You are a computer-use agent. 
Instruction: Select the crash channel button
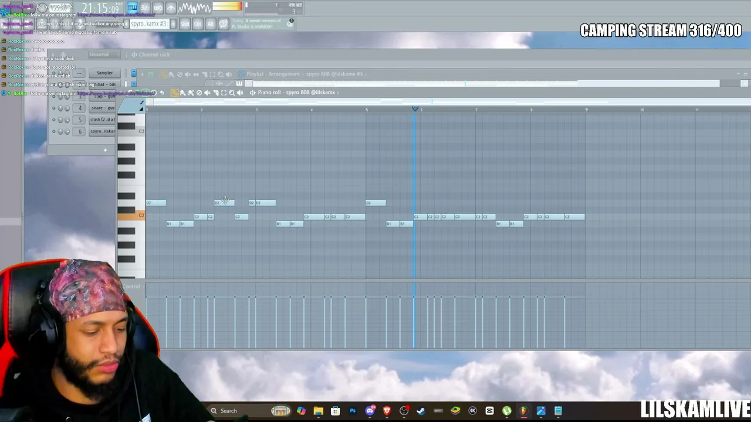click(x=103, y=120)
